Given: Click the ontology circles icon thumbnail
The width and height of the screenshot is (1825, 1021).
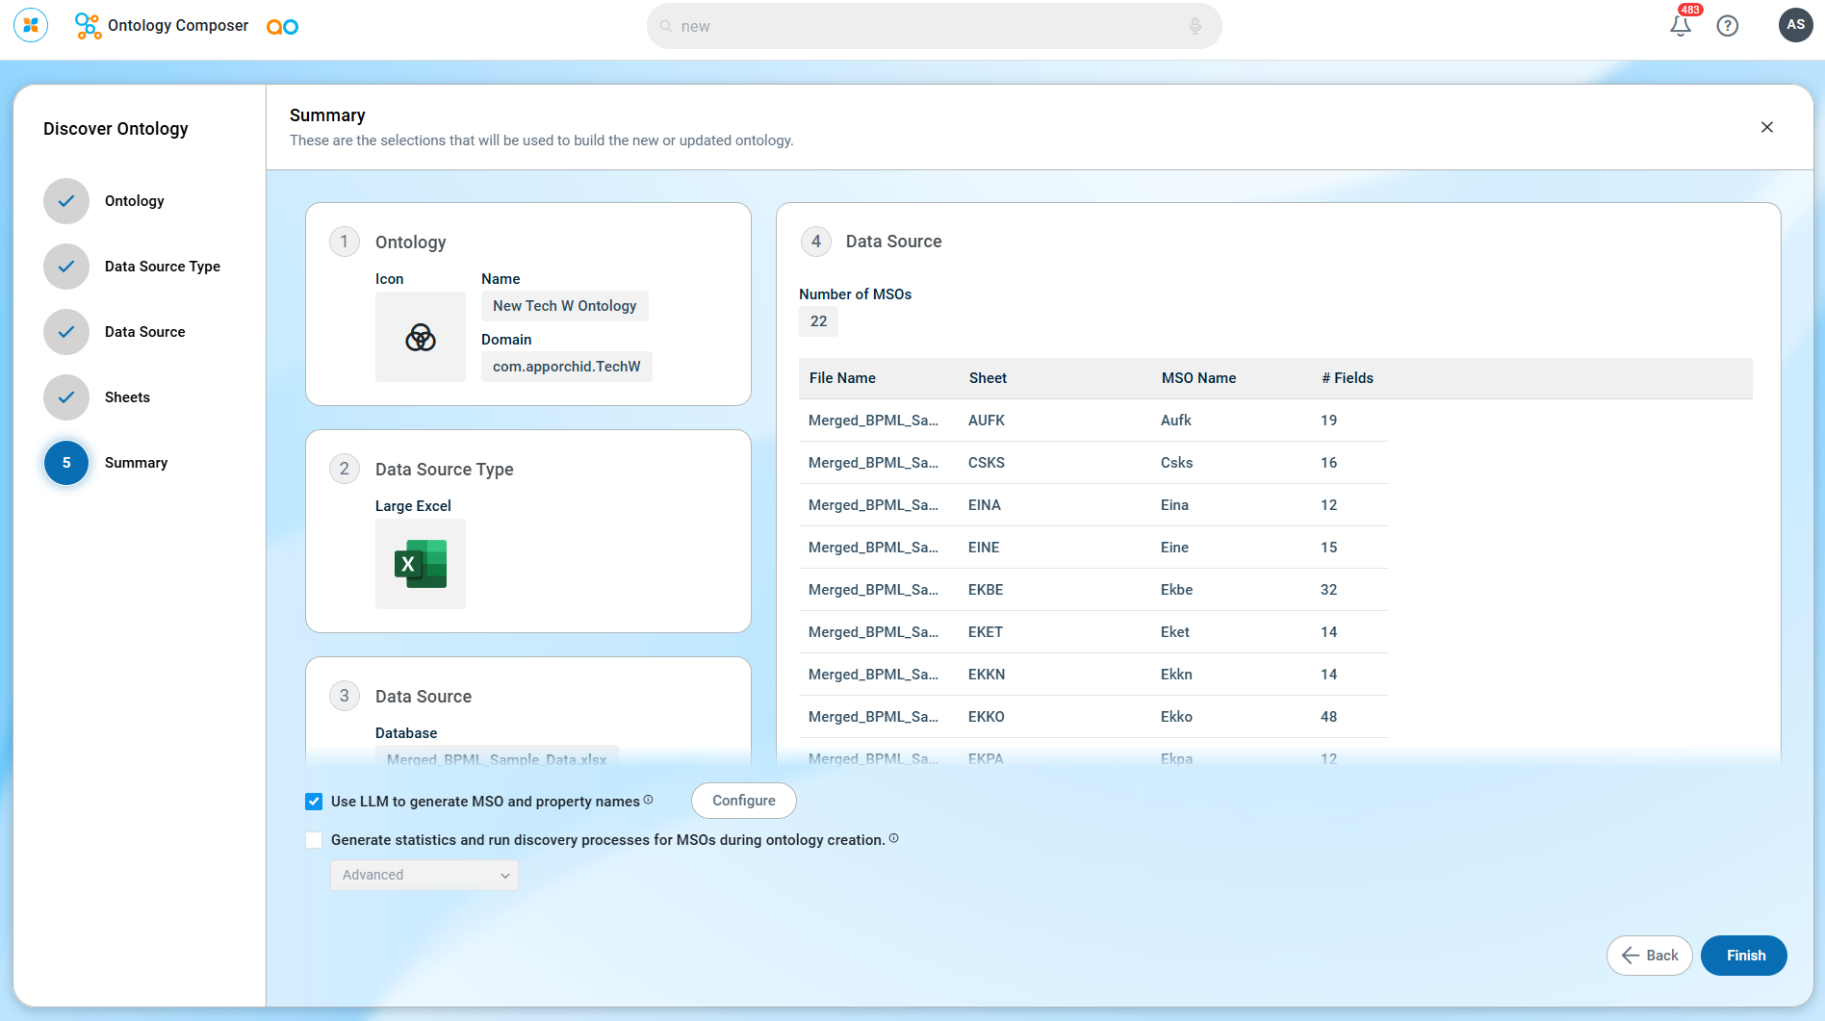Looking at the screenshot, I should coord(421,337).
